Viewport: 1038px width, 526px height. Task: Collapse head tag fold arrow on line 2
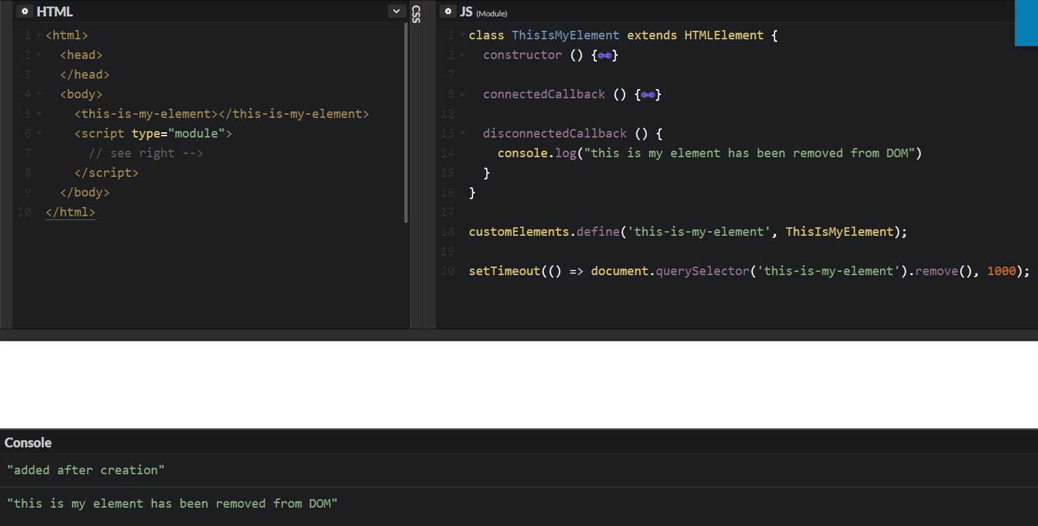pos(39,55)
